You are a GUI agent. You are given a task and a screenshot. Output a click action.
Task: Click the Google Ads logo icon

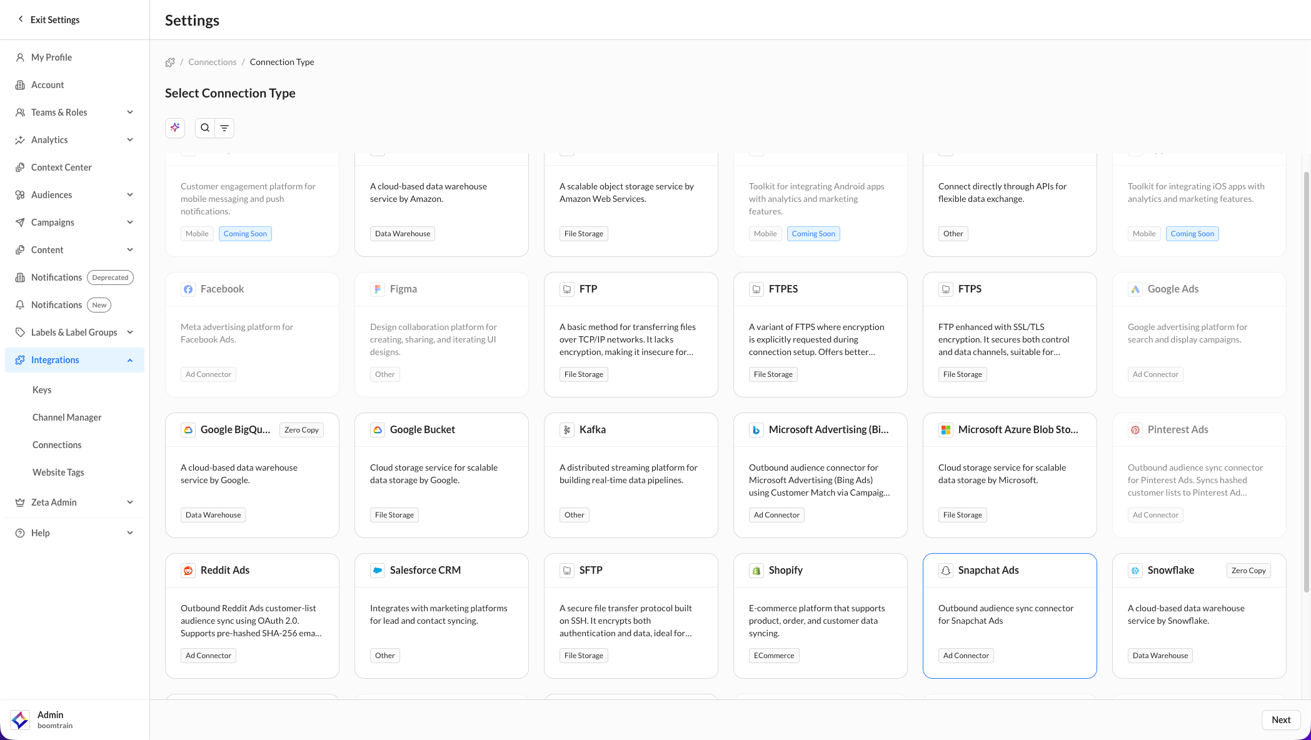point(1135,289)
